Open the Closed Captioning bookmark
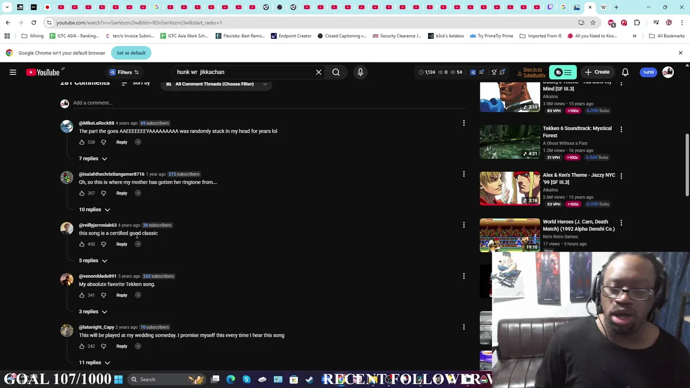 pos(342,36)
